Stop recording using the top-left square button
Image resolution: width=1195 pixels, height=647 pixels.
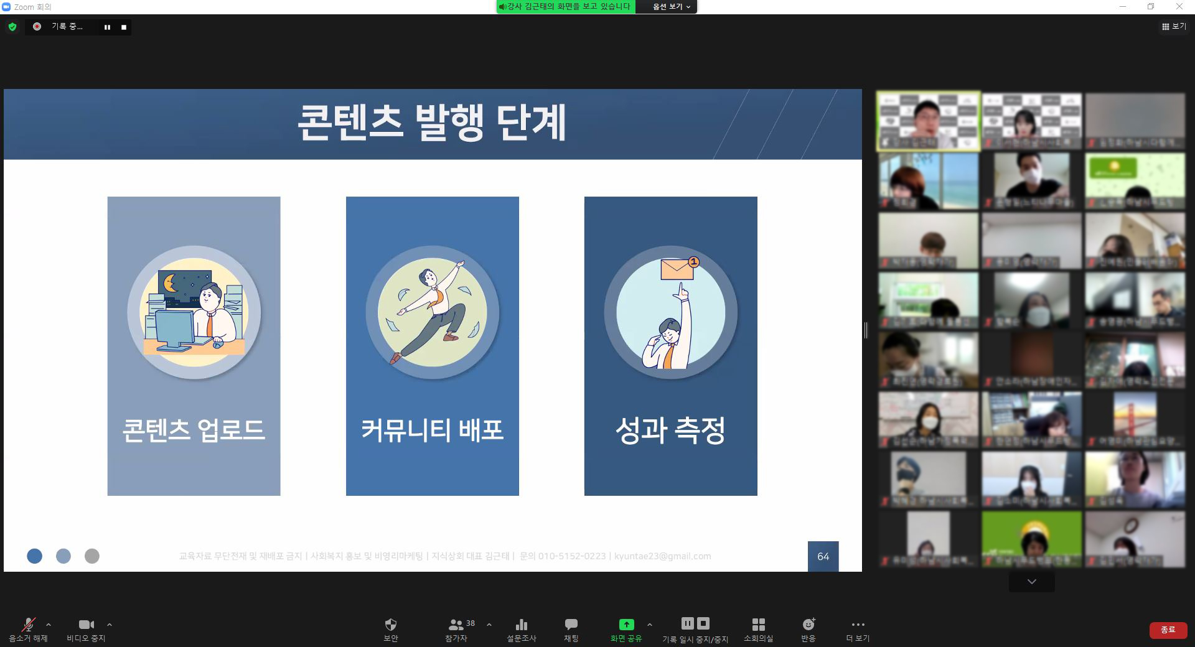pos(124,27)
